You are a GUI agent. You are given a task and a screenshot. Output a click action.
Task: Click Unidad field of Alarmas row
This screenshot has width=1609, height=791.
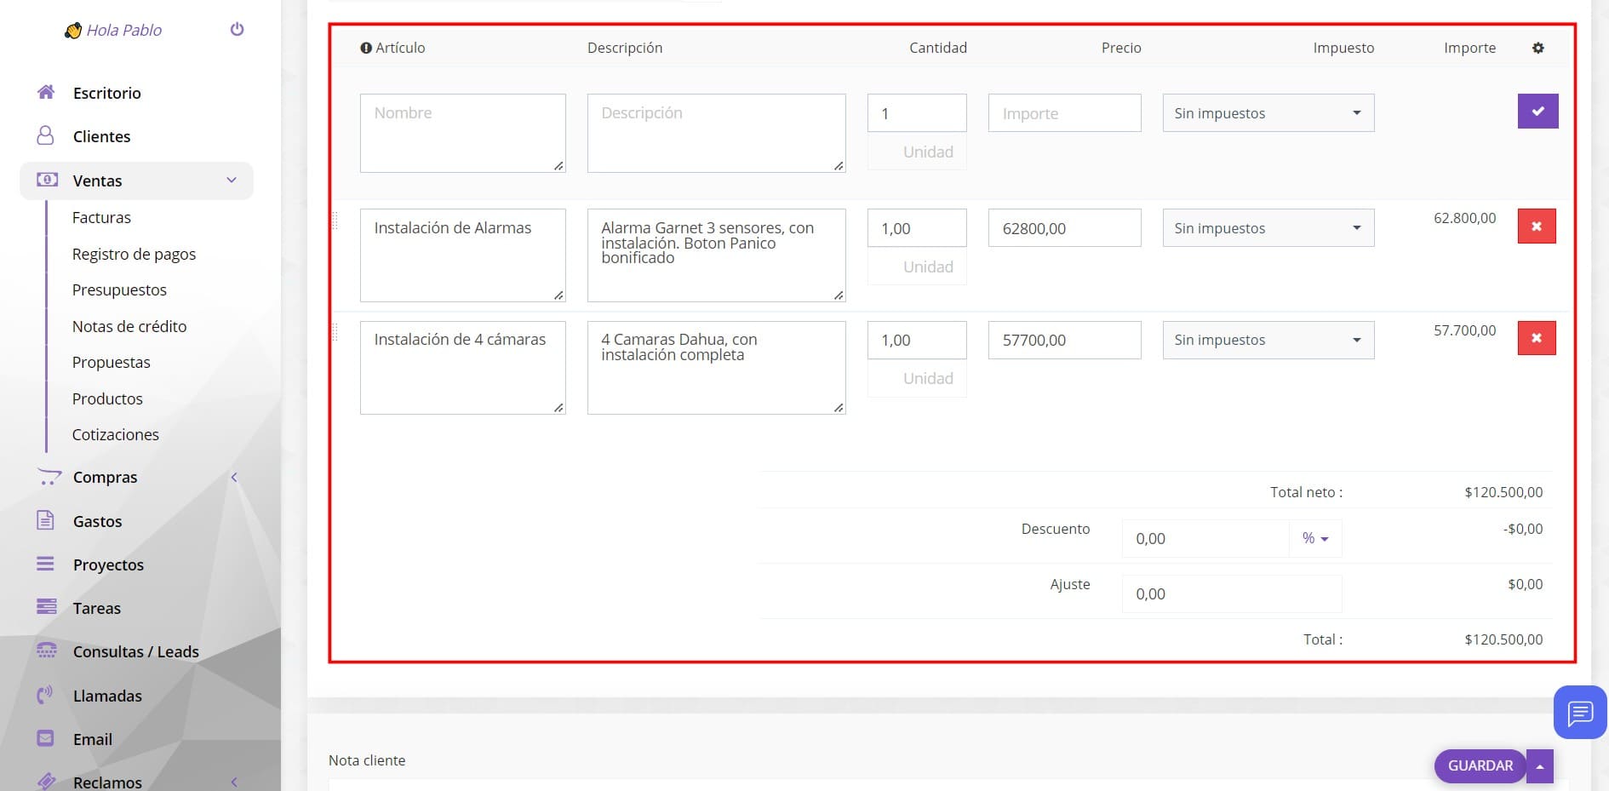pyautogui.click(x=917, y=267)
